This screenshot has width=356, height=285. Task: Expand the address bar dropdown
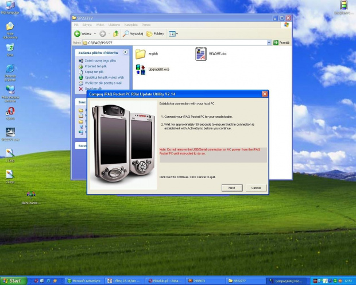point(269,43)
